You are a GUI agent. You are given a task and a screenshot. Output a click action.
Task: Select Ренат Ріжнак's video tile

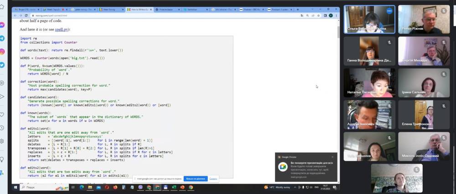424,19
